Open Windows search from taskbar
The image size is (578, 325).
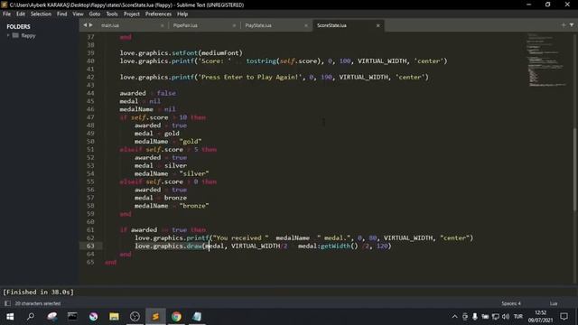(31, 317)
